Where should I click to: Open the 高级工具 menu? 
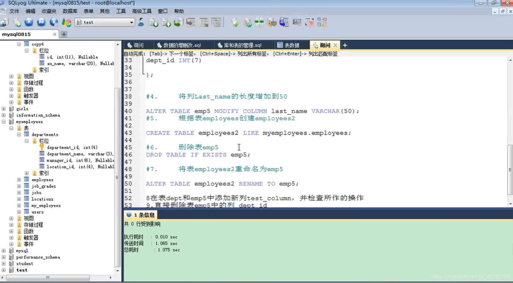click(x=142, y=11)
